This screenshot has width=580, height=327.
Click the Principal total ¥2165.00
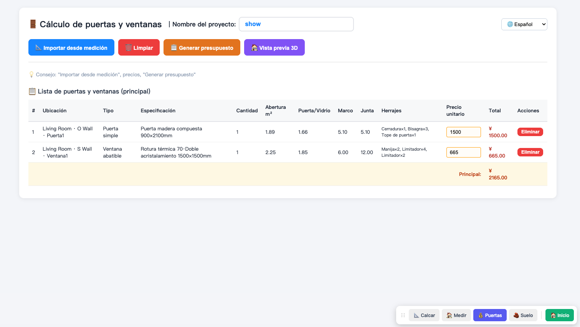point(498,174)
